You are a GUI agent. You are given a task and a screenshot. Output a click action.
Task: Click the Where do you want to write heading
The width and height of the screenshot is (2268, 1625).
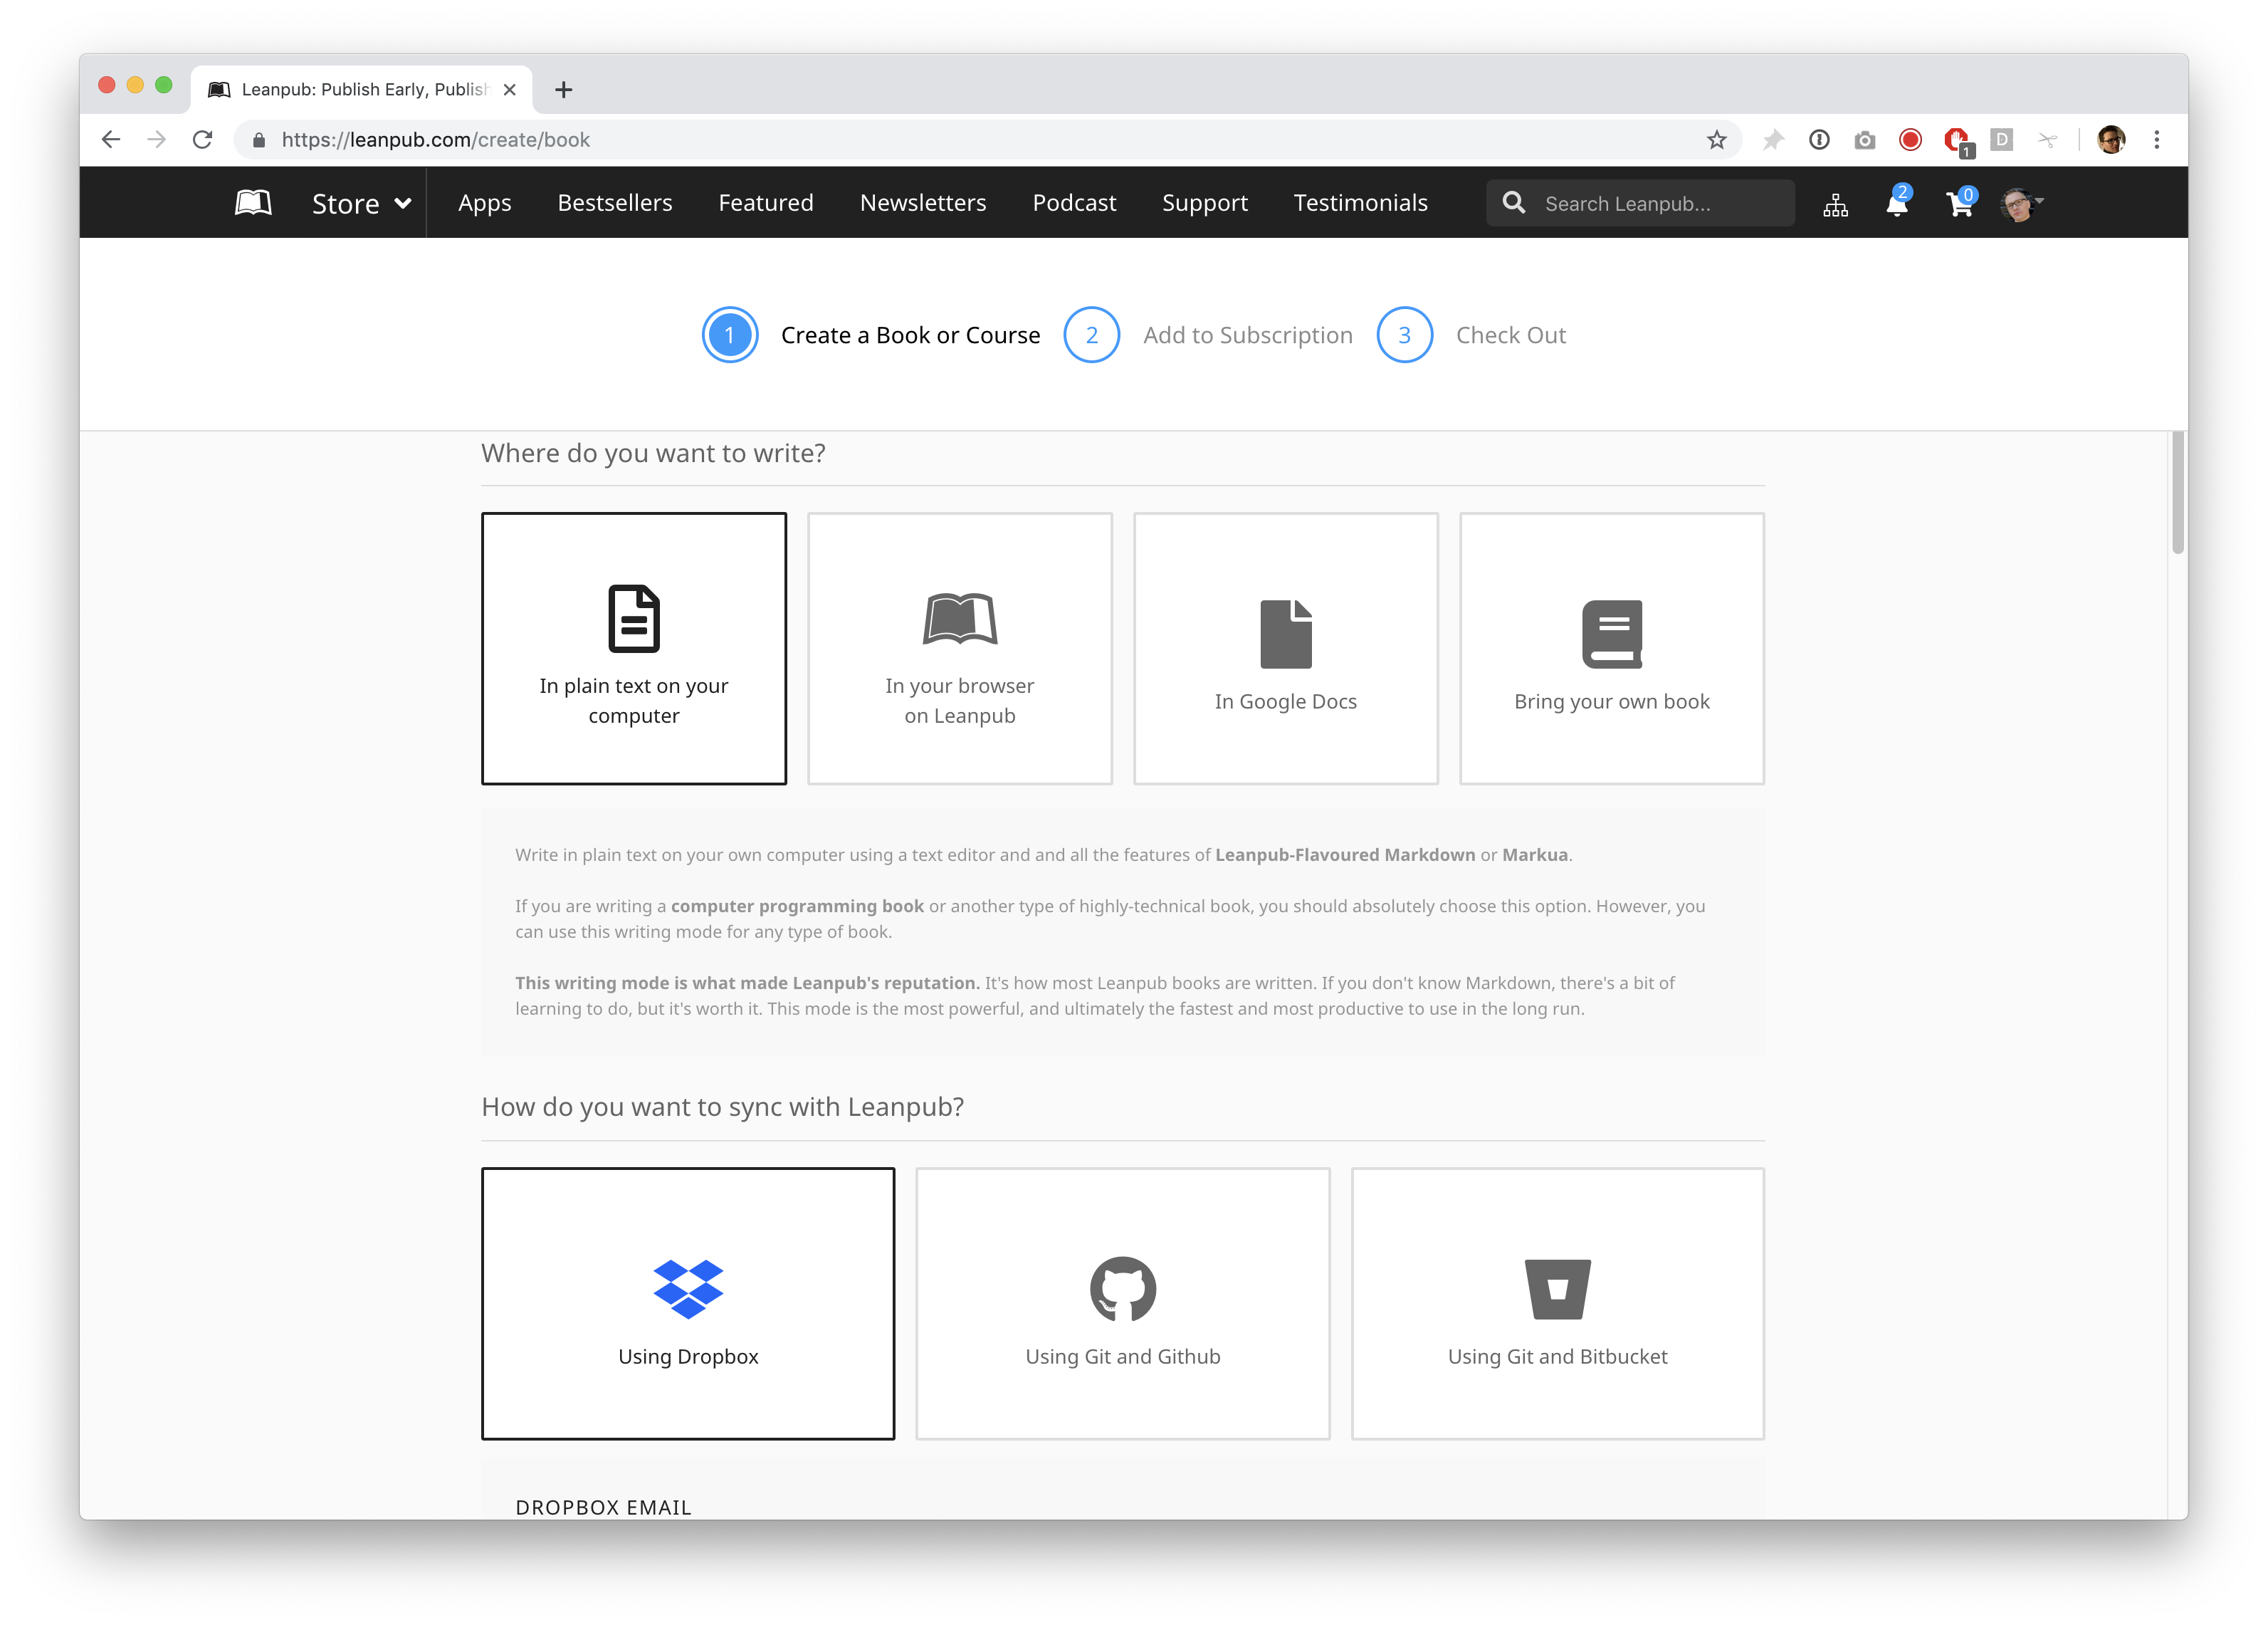pos(653,454)
